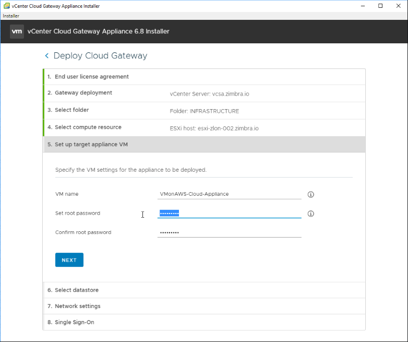
Task: Maximize the installer window
Action: point(380,6)
